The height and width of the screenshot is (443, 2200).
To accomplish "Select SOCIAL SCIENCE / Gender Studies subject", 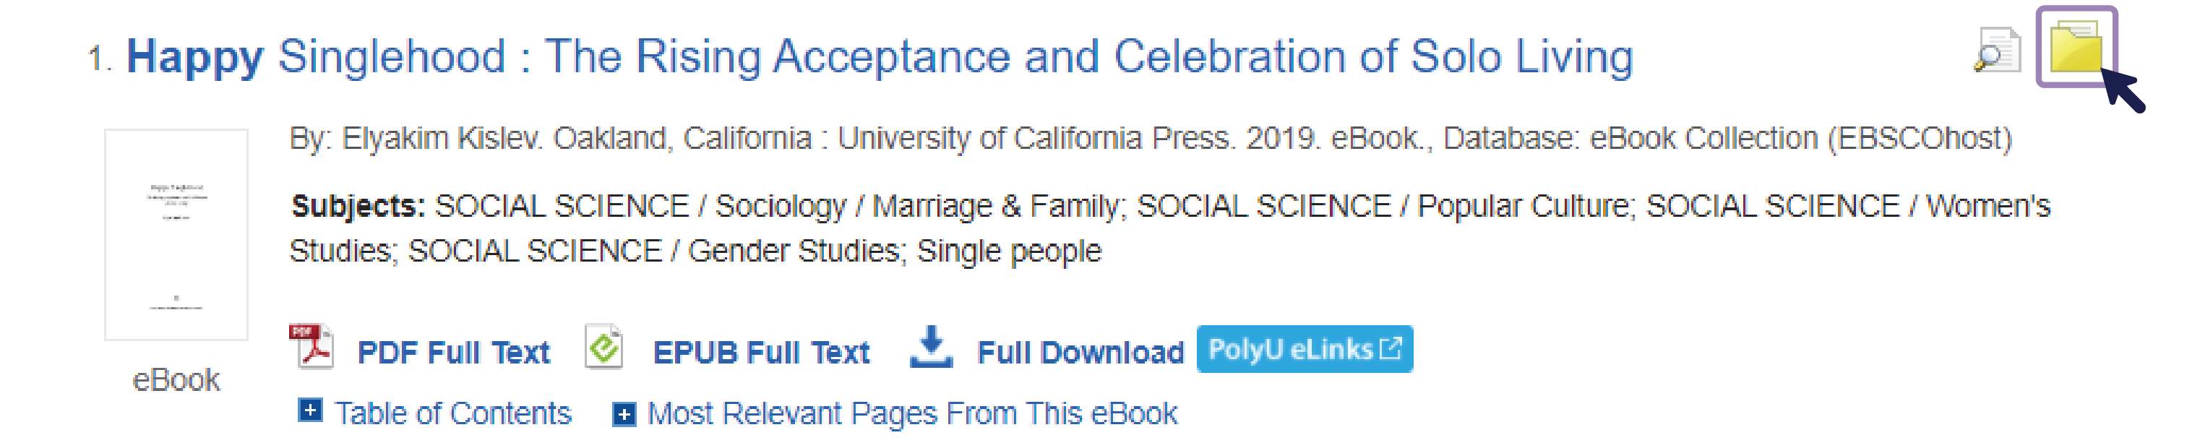I will (x=653, y=251).
